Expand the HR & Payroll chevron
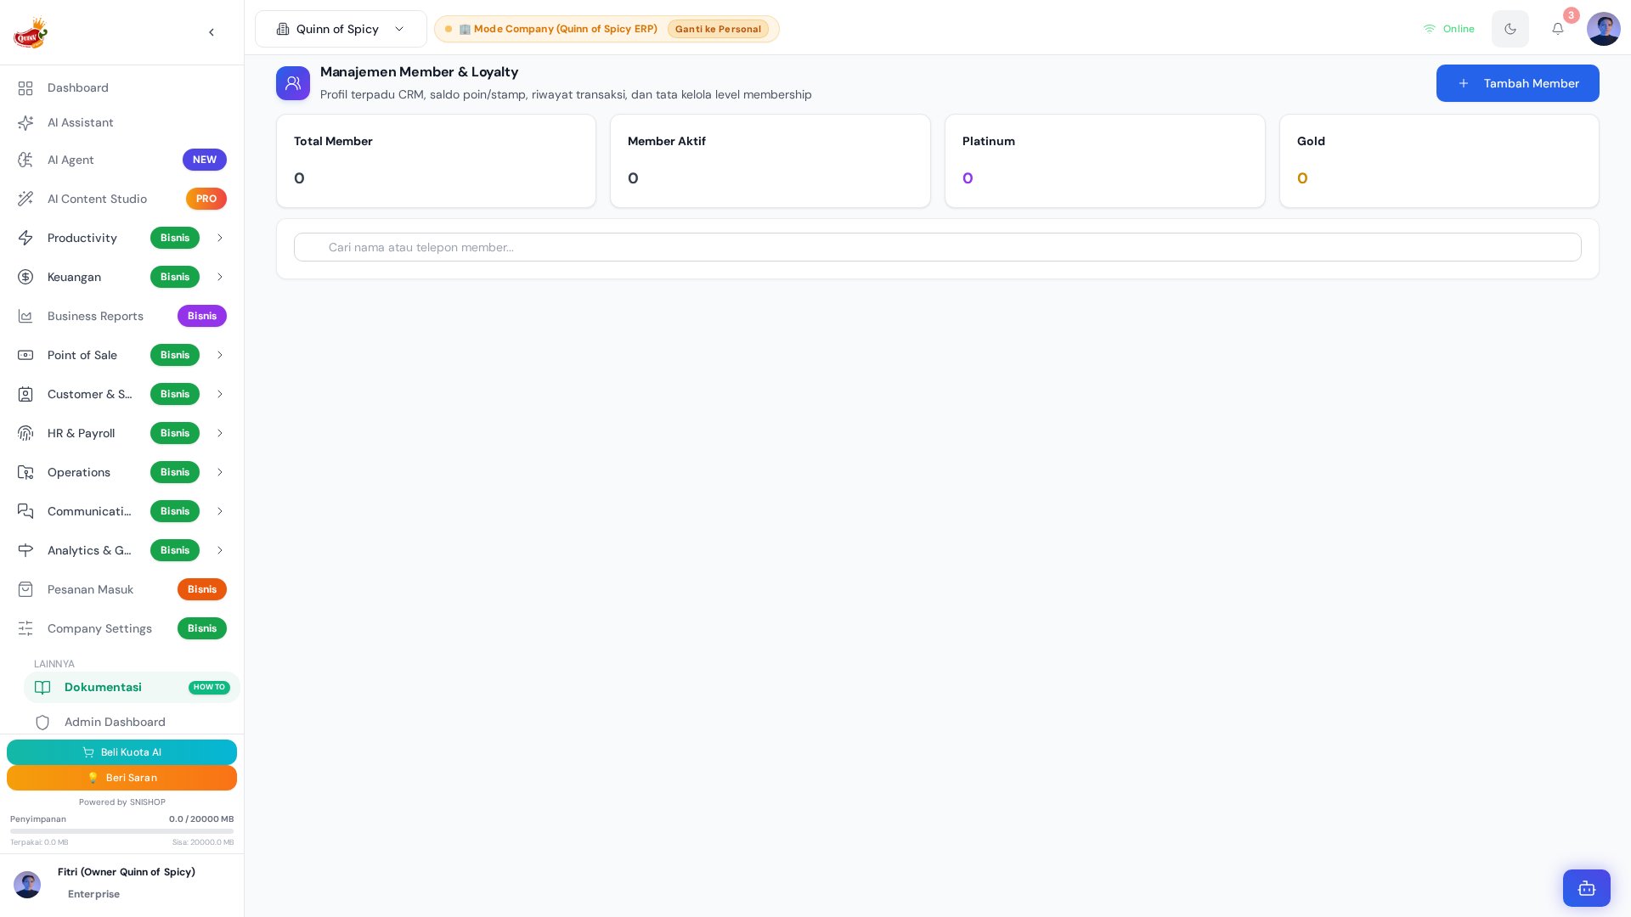1631x917 pixels. [x=220, y=433]
